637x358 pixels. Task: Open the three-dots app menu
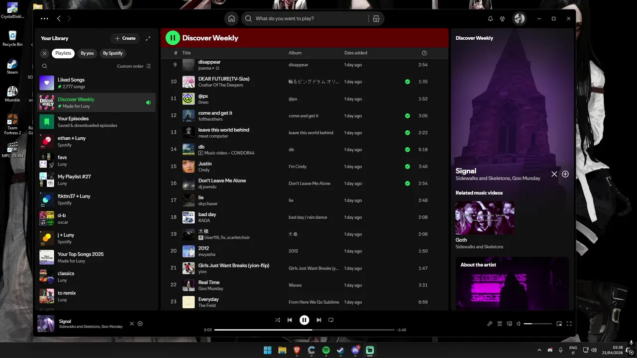tap(44, 18)
